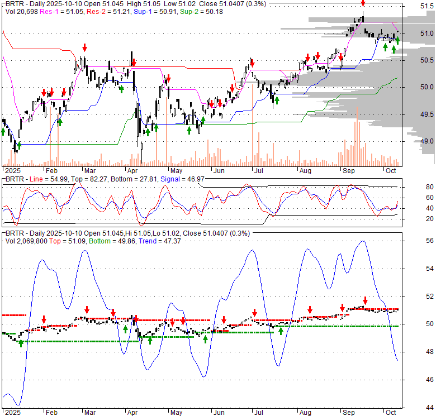Click the 51.5 value on the price axis

pos(426,7)
